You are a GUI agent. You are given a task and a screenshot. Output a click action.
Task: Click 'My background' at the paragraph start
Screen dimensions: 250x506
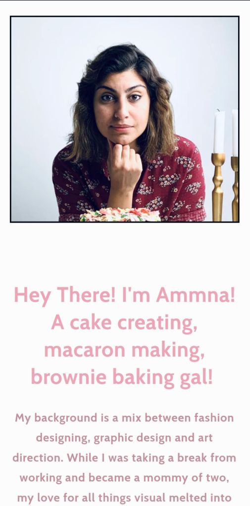click(54, 418)
